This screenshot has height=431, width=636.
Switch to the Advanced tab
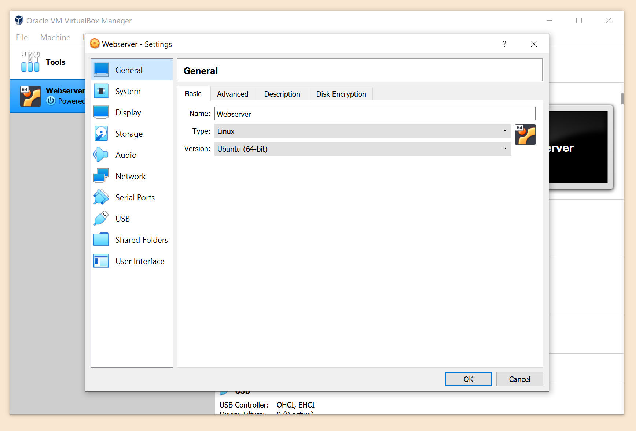point(233,94)
